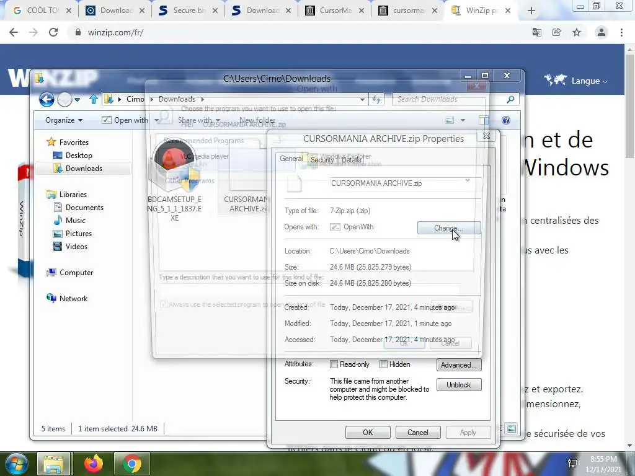The image size is (635, 476).
Task: Switch to the General tab in Properties
Action: coord(291,159)
